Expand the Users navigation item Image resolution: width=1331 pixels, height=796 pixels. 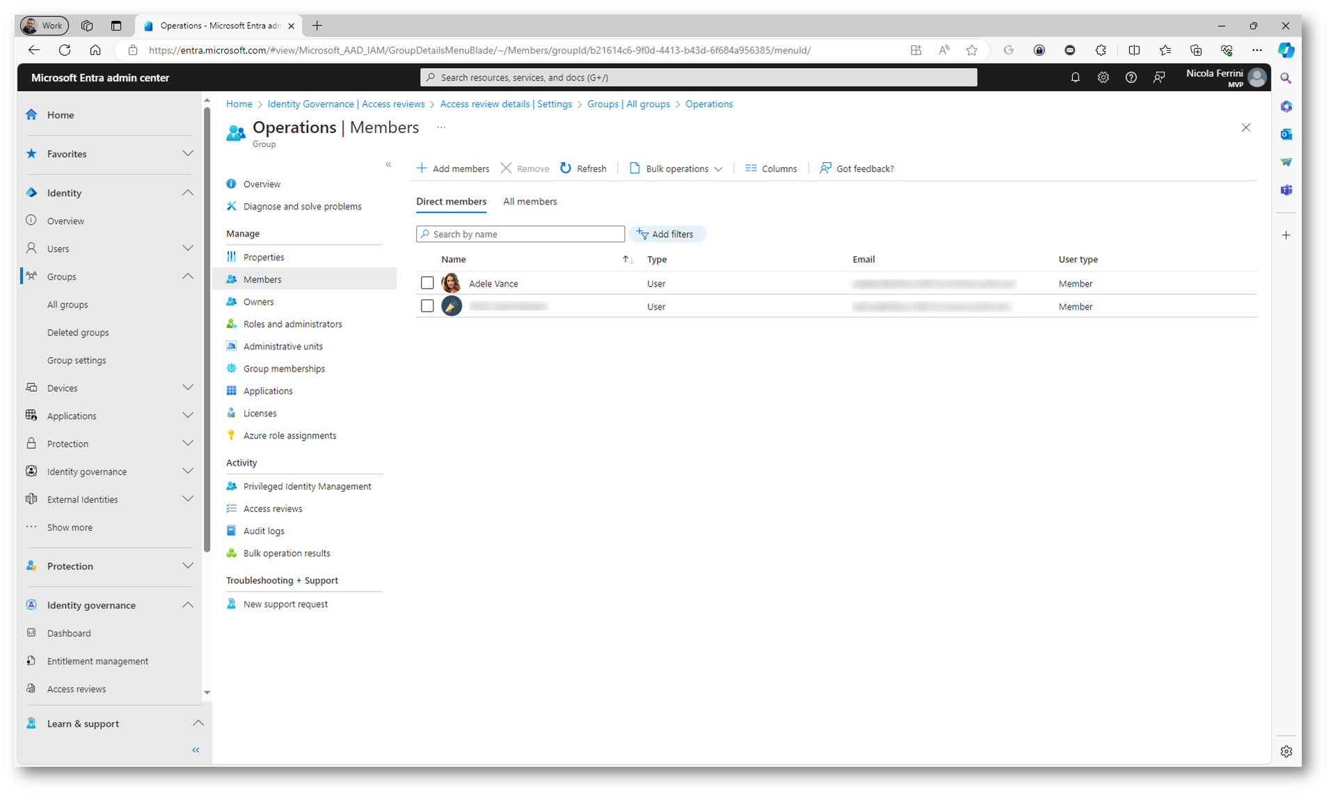coord(187,248)
